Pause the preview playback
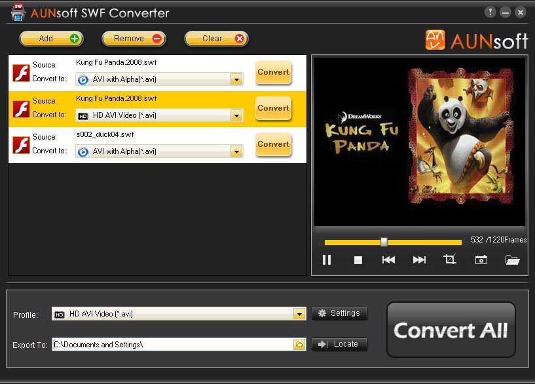Image resolution: width=535 pixels, height=384 pixels. [327, 260]
